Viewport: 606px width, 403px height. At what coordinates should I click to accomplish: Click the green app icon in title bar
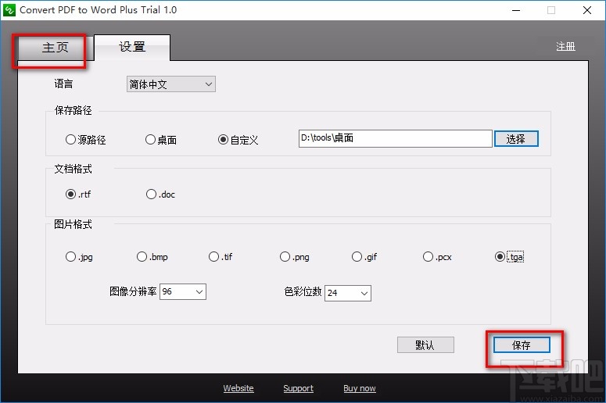9,10
